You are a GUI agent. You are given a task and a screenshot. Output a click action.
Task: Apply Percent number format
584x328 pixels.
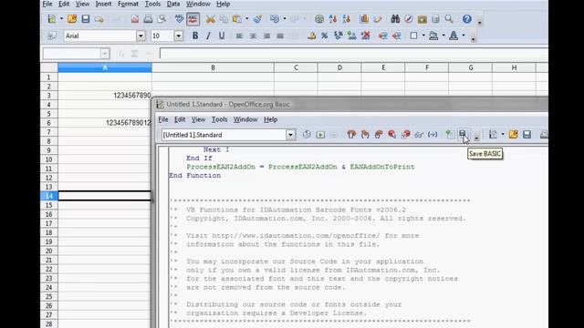click(325, 36)
